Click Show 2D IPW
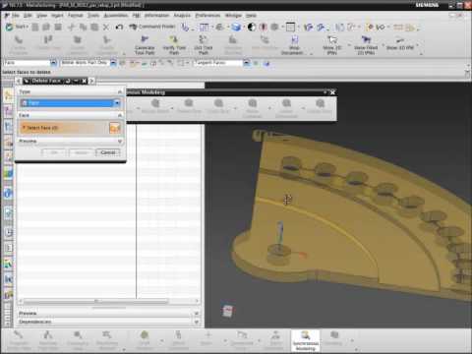472x354 pixels. pos(332,45)
